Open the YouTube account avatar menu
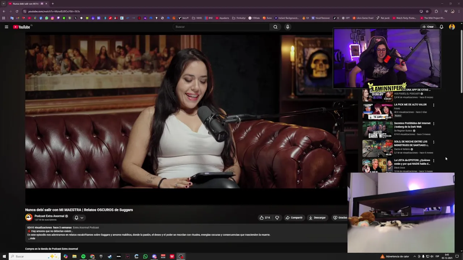Image resolution: width=463 pixels, height=260 pixels. (x=452, y=27)
